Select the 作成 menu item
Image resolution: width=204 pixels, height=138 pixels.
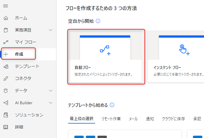click(x=19, y=54)
